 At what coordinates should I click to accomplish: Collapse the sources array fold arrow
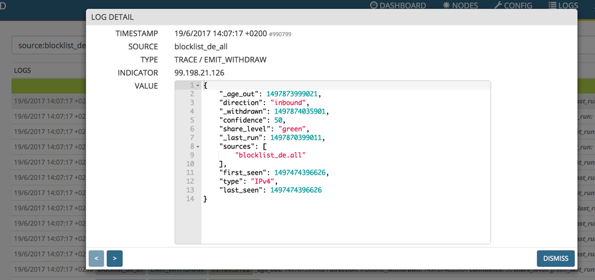tap(198, 146)
